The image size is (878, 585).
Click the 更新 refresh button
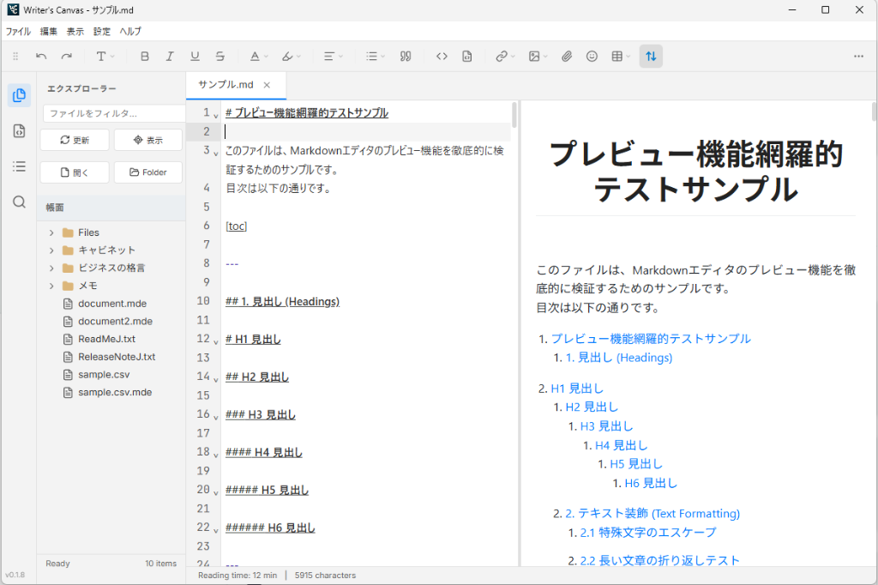point(75,140)
